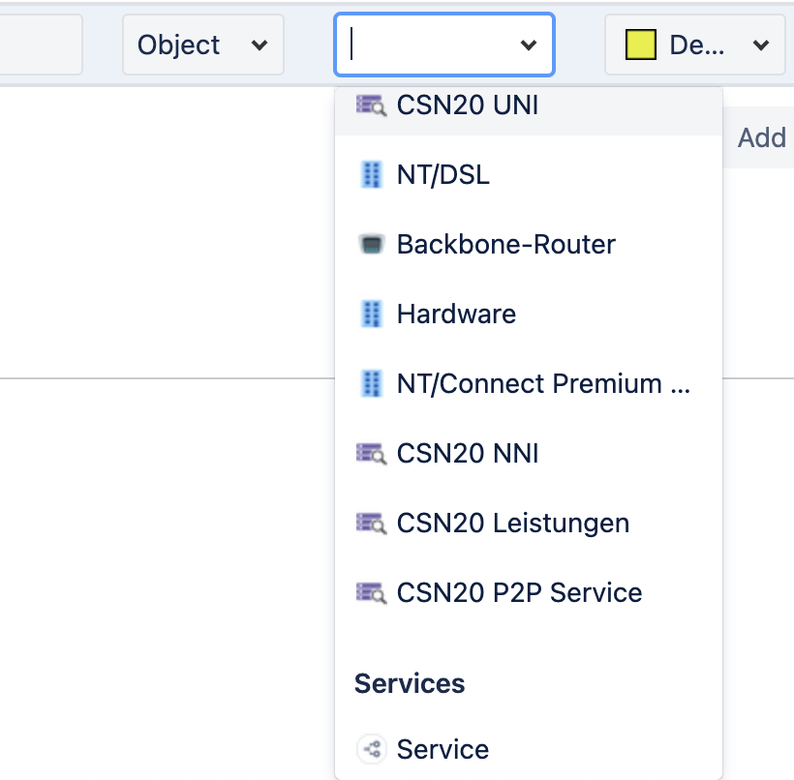Click the Add button
Viewport: 794px width, 780px height.
pos(762,137)
